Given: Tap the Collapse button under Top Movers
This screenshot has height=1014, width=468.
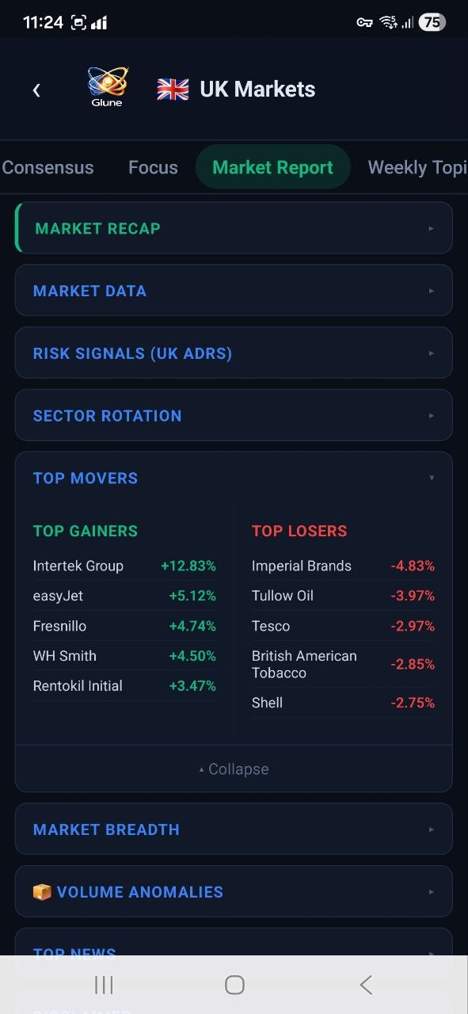Looking at the screenshot, I should click(234, 768).
